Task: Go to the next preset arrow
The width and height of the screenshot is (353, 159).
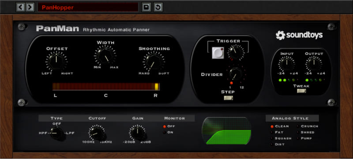Action: (30, 7)
